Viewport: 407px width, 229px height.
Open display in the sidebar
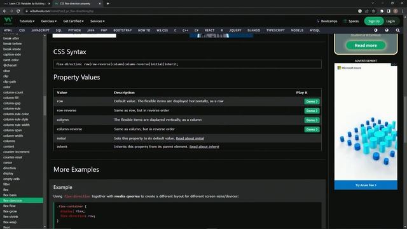[x=8, y=174]
